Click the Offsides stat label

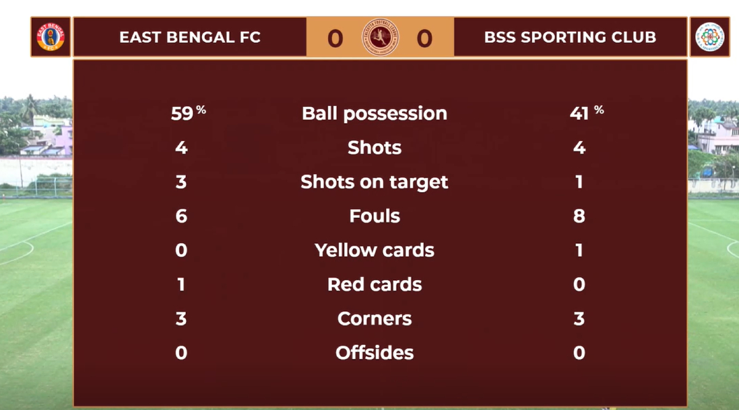point(374,353)
